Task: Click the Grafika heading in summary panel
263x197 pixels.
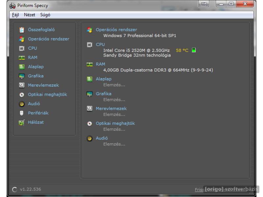Action: pos(104,94)
